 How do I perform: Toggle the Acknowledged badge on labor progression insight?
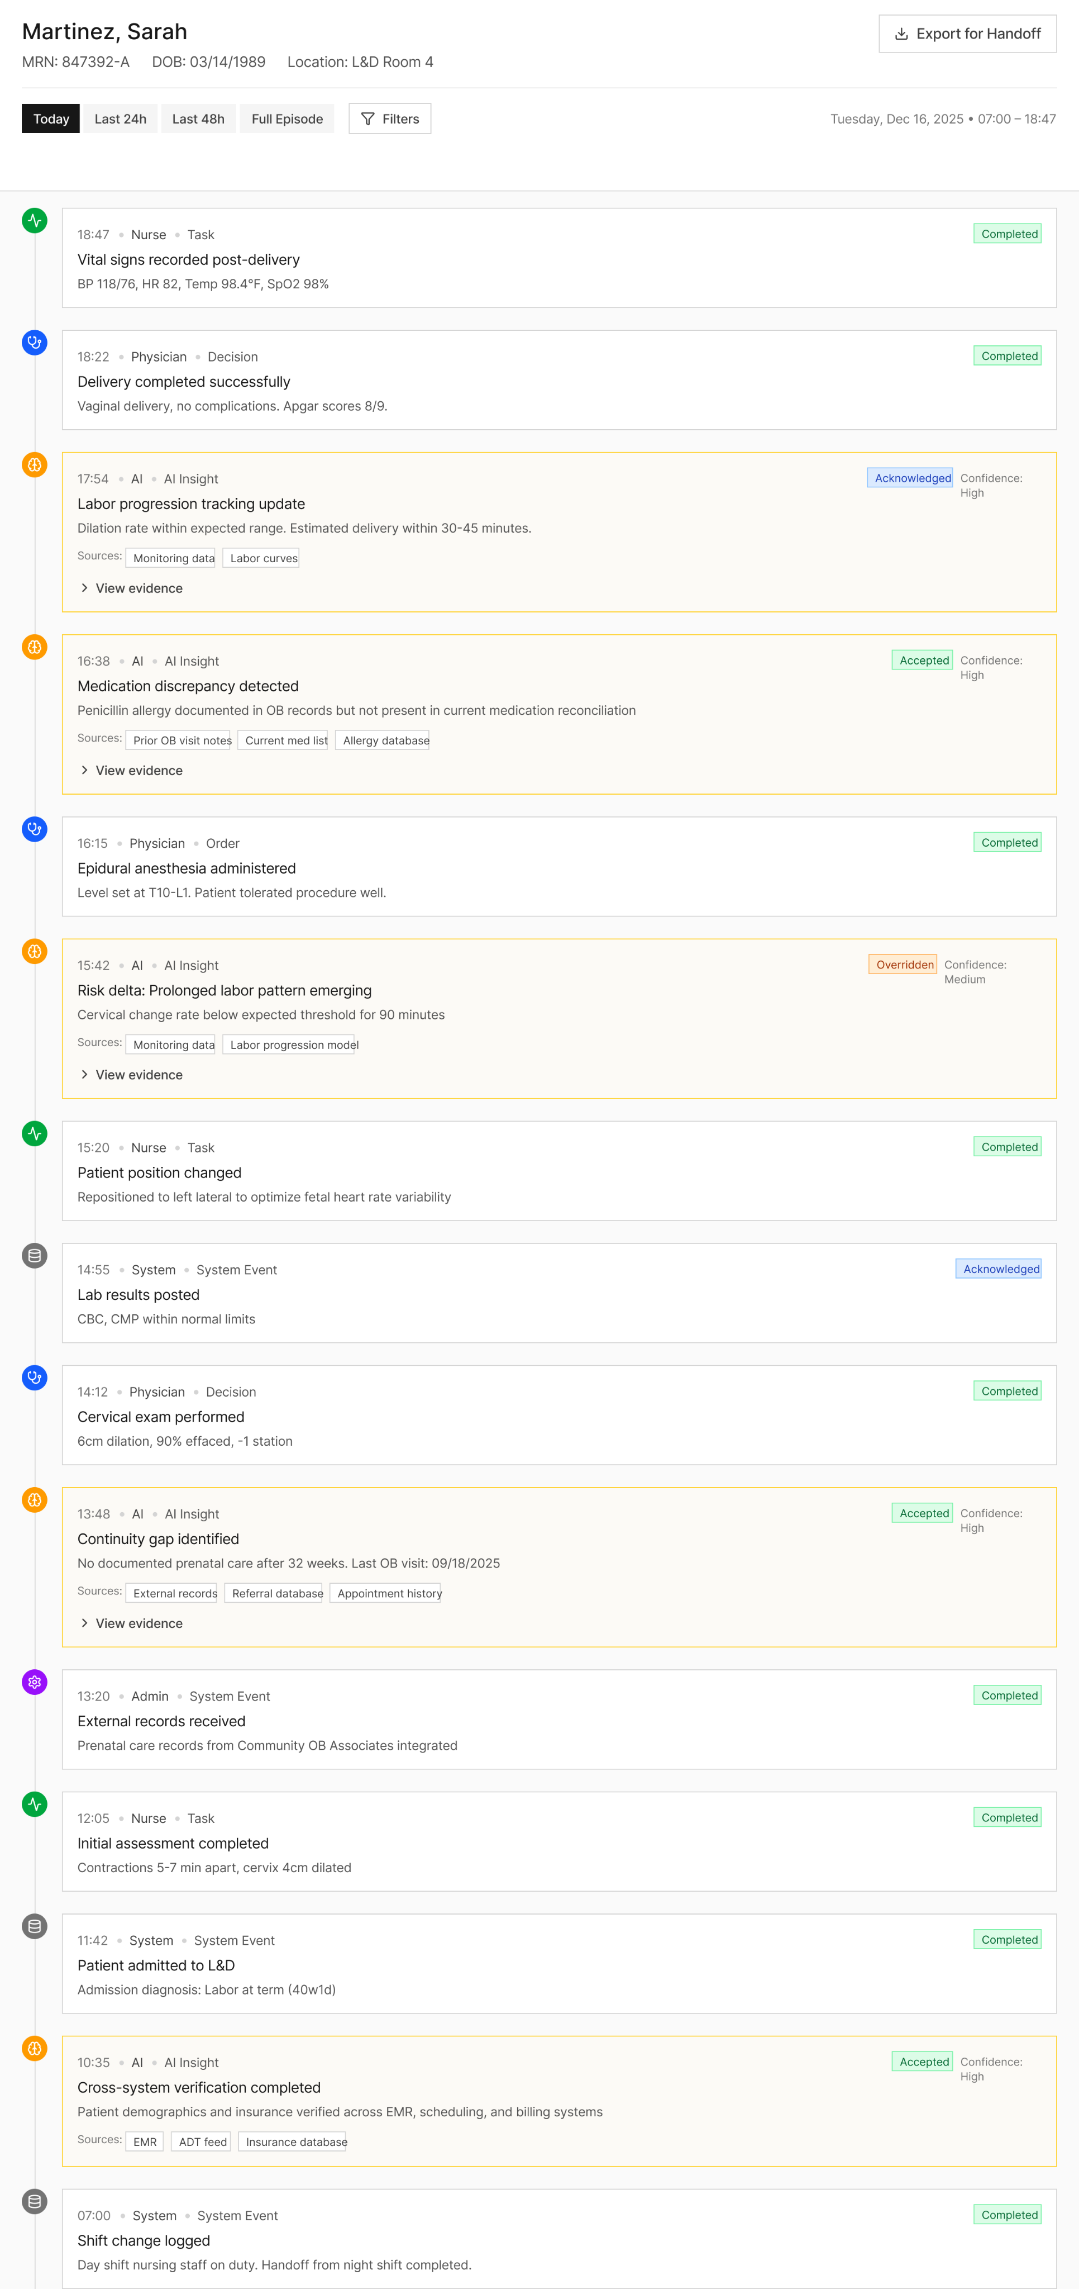click(x=909, y=478)
